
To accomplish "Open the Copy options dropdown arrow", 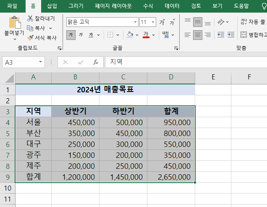I will click(x=50, y=28).
